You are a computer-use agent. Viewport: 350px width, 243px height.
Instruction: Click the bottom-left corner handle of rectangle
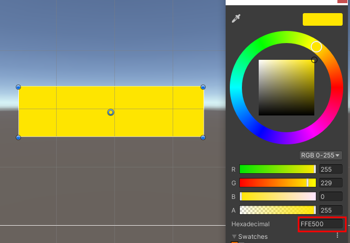click(x=18, y=138)
